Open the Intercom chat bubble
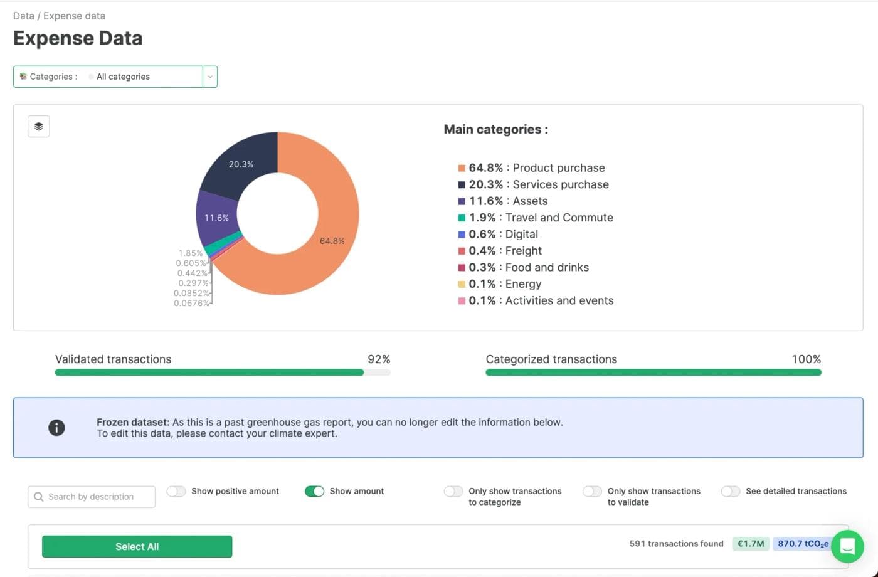The image size is (878, 577). pos(847,546)
